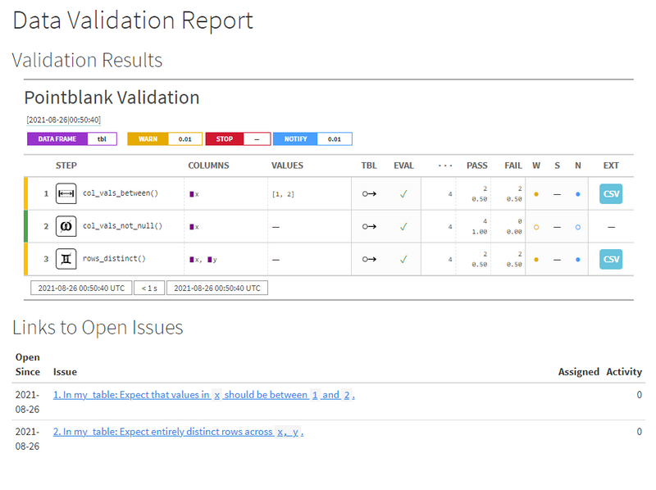Click the PASS column header
The width and height of the screenshot is (656, 490).
tap(477, 166)
